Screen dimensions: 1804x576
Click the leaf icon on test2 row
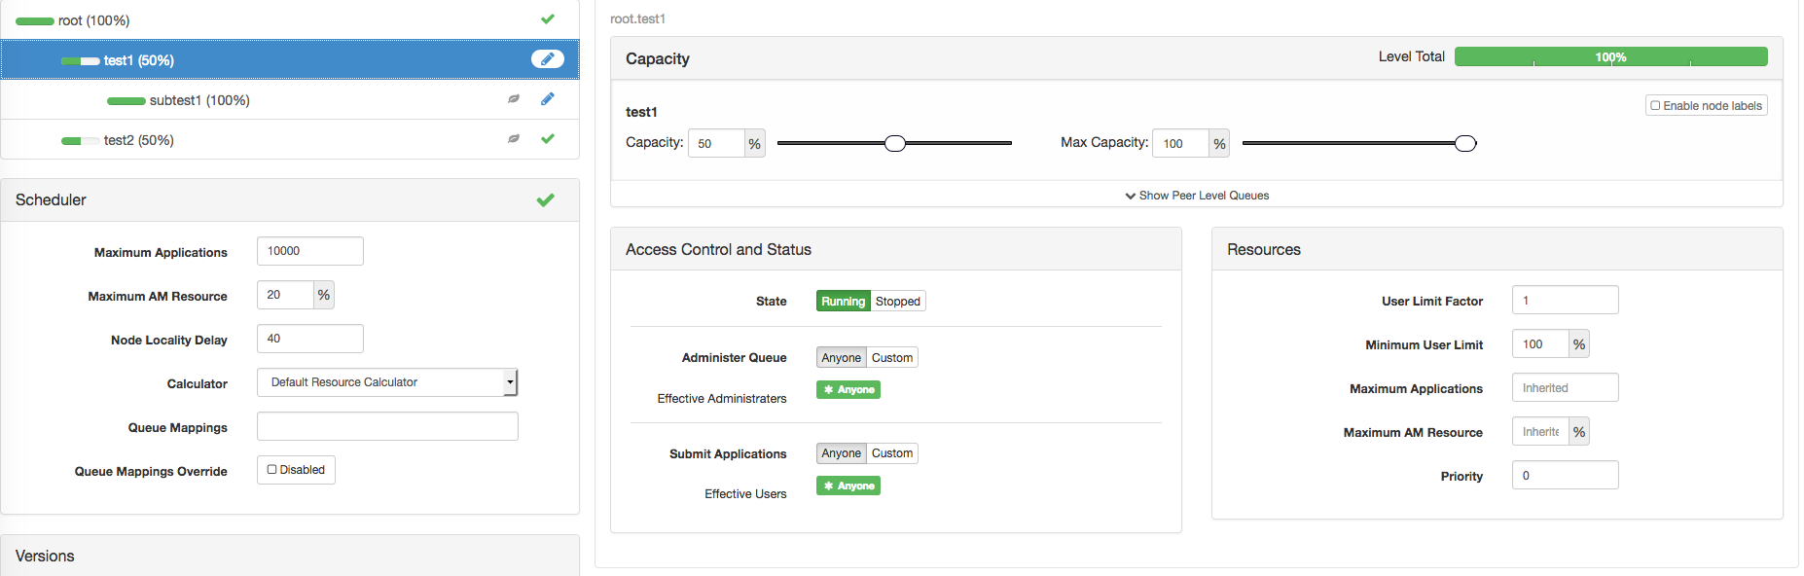coord(514,139)
